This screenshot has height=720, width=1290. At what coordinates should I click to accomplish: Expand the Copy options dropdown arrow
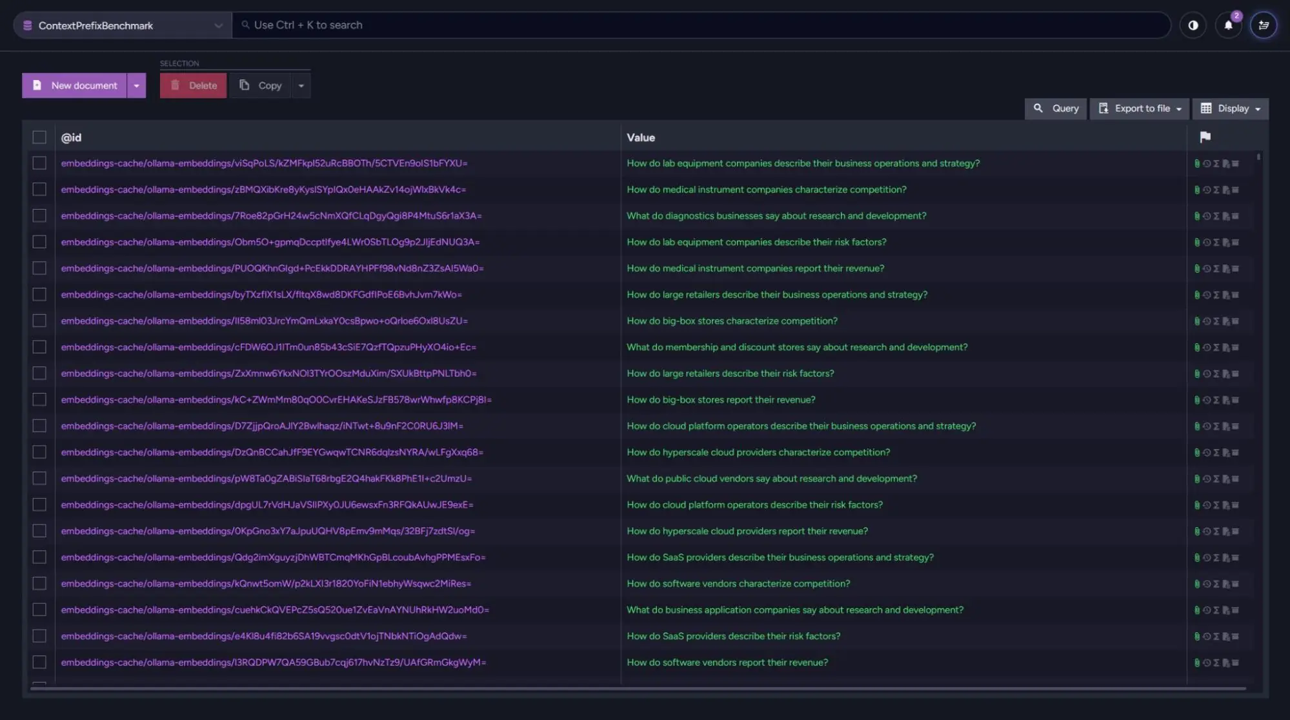pos(301,85)
